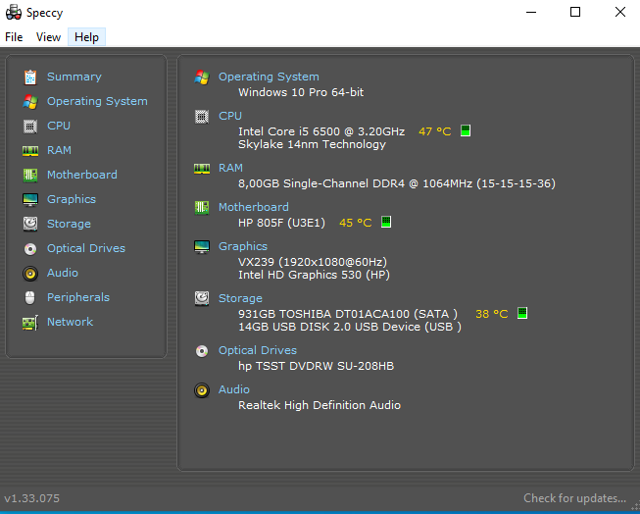
Task: Click the storage temperature 38 °C value
Action: (x=492, y=314)
